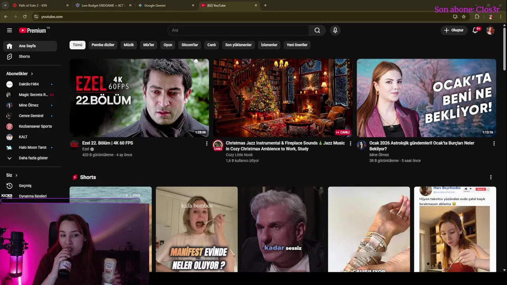The image size is (507, 285).
Task: Select the Pembe diziler filter chip
Action: (x=103, y=45)
